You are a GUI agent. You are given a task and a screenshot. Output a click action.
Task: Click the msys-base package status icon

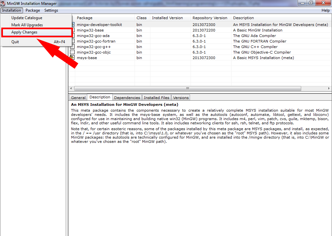coord(72,58)
